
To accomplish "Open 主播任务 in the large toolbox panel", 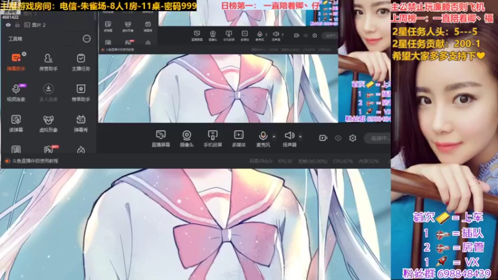I will point(81,62).
